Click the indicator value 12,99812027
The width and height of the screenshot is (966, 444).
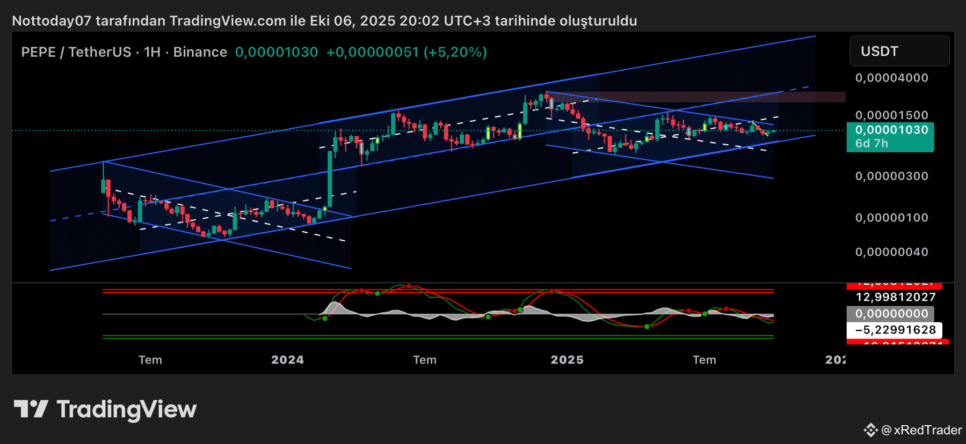pos(895,297)
